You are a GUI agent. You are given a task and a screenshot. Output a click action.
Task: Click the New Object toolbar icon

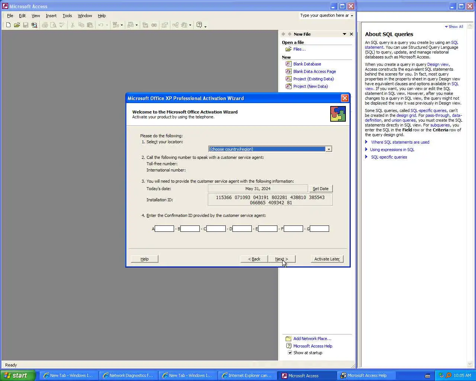[184, 25]
